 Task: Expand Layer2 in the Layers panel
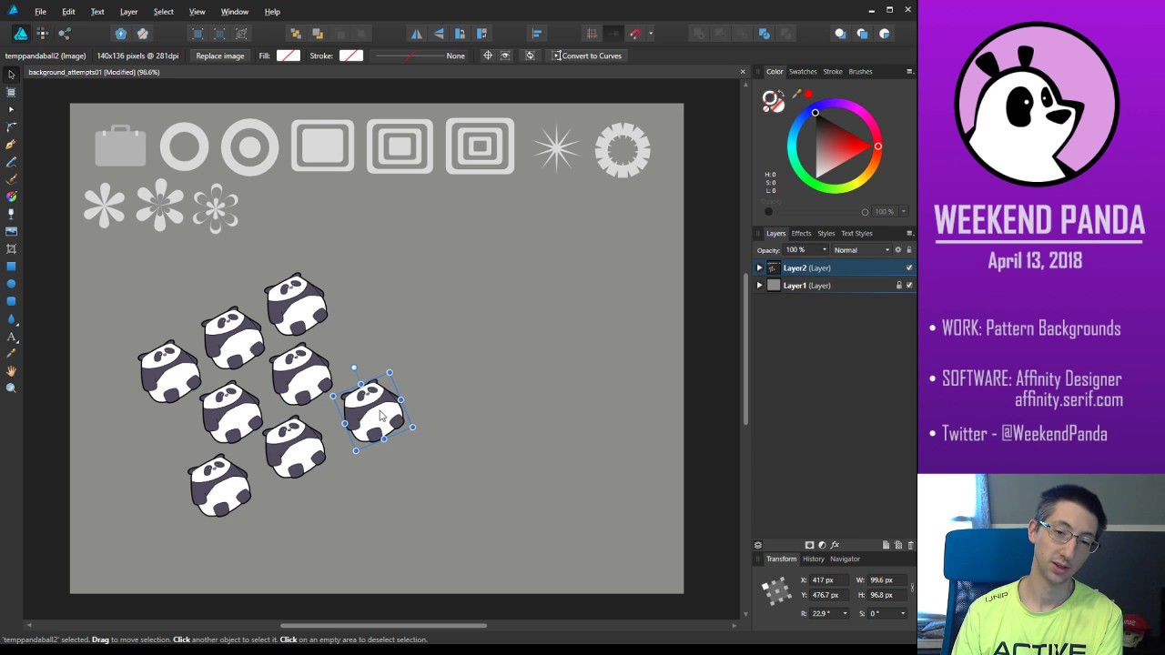coord(759,268)
